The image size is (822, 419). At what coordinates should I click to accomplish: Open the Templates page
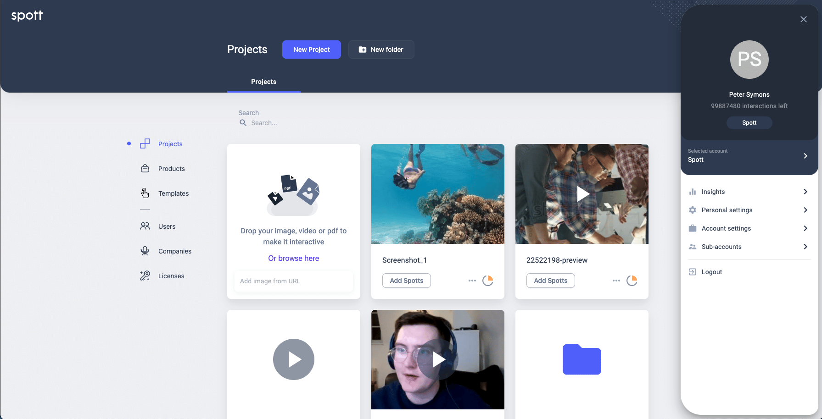click(x=173, y=193)
